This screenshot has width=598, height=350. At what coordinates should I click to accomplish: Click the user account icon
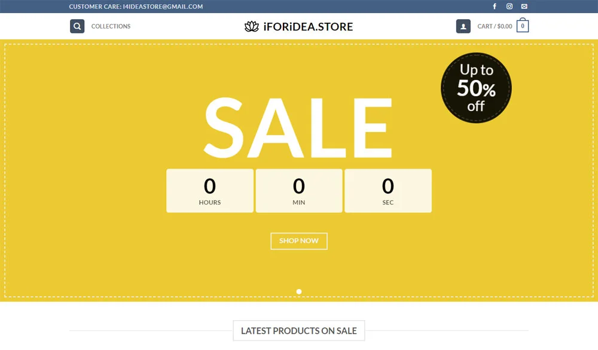point(463,26)
